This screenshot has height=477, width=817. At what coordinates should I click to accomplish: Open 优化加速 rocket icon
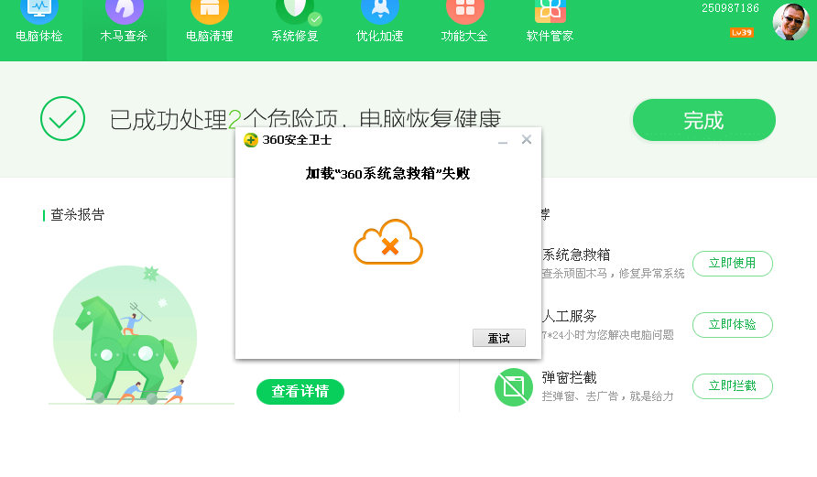coord(380,13)
